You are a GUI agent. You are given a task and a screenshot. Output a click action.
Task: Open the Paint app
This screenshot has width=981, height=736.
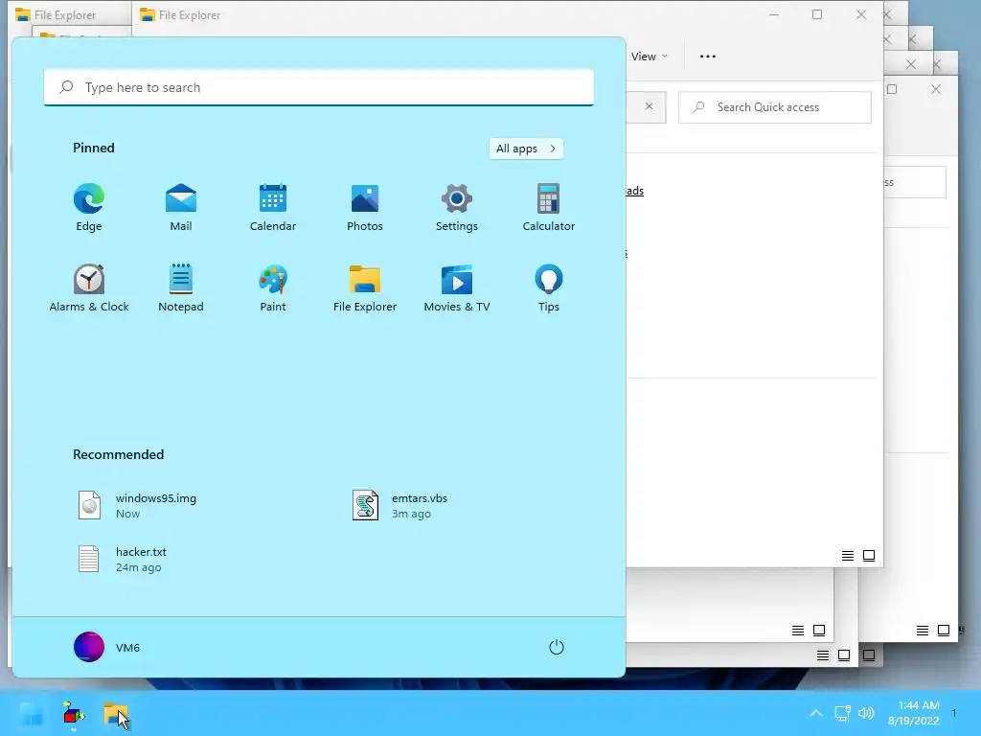pyautogui.click(x=273, y=287)
